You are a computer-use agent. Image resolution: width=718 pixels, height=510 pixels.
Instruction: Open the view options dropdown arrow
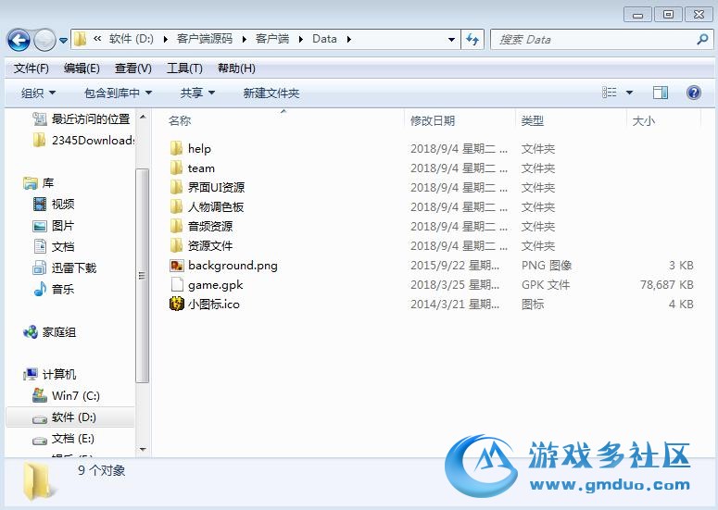coord(630,93)
